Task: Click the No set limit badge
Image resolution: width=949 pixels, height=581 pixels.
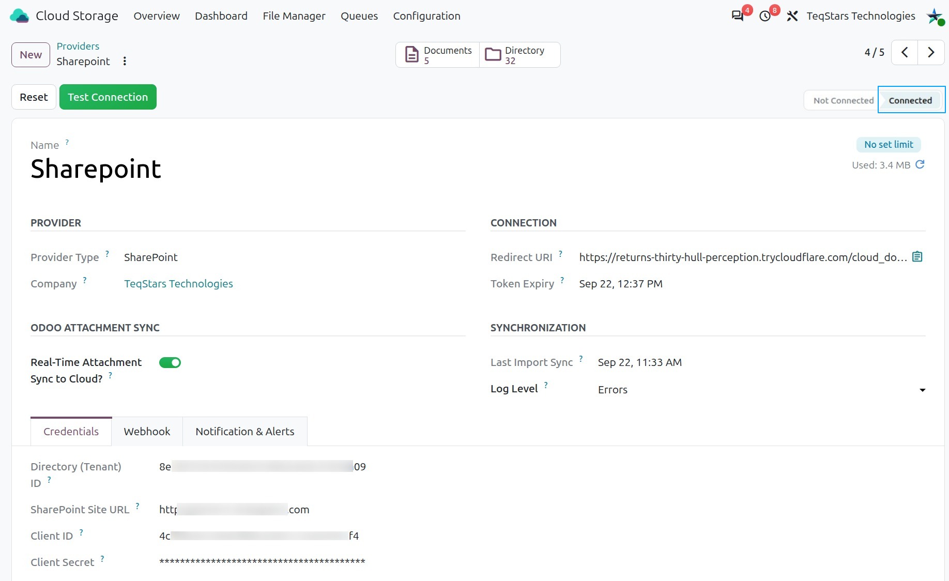Action: coord(889,145)
